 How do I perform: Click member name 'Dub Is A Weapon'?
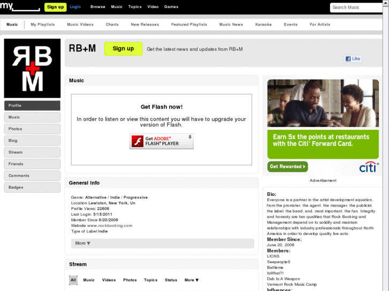[x=283, y=279]
